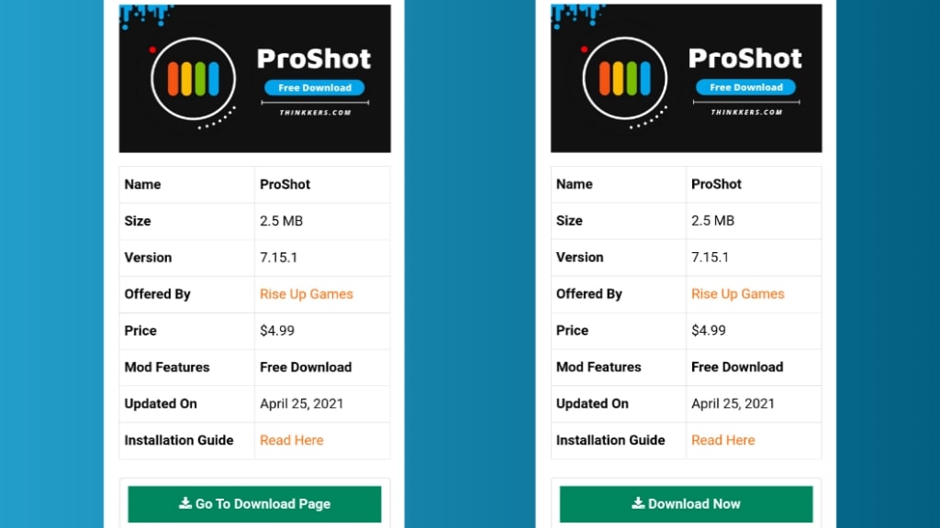Click THINKKERS.COM text in the left banner

(315, 113)
